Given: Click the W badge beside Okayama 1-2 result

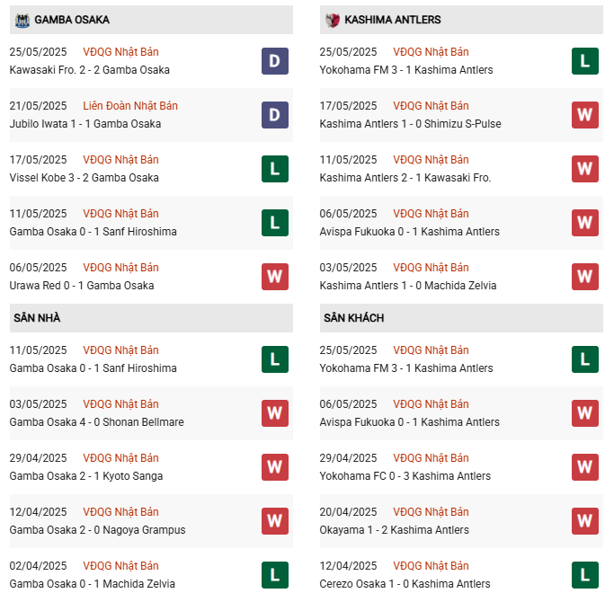Looking at the screenshot, I should point(585,521).
